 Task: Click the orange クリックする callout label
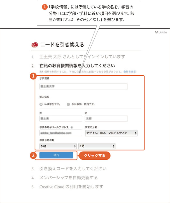(94, 155)
